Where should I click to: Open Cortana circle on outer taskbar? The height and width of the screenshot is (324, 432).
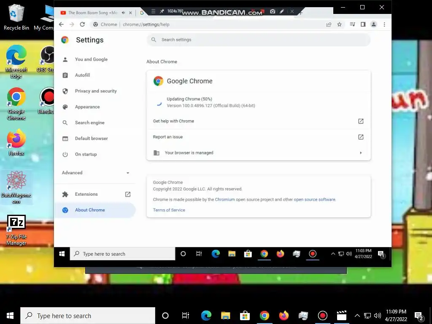pyautogui.click(x=165, y=316)
